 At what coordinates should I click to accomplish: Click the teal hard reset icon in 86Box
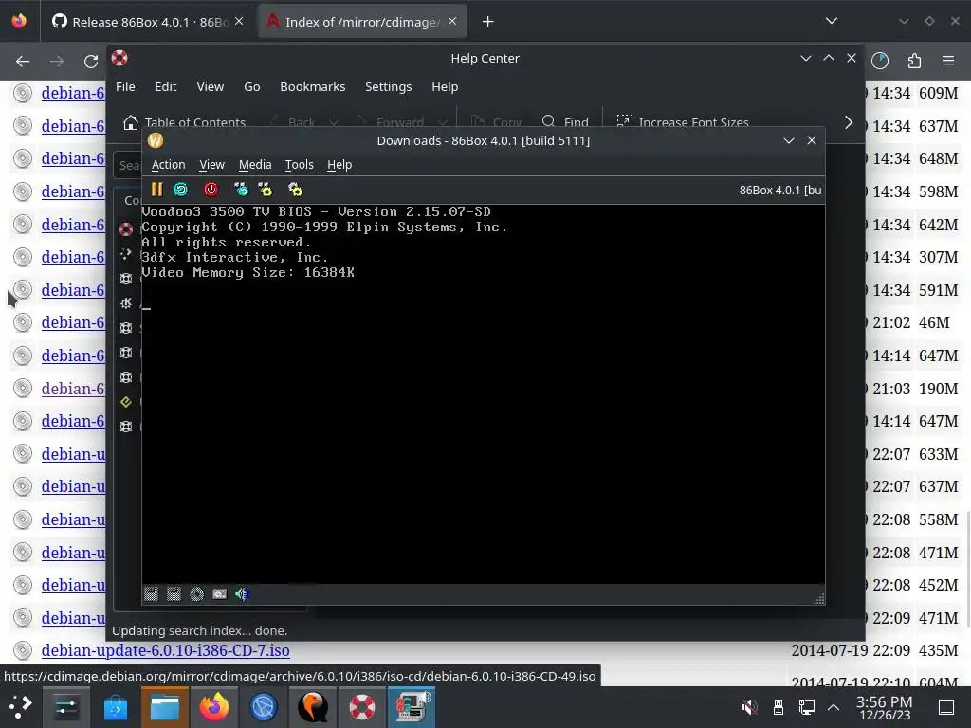[x=181, y=190]
